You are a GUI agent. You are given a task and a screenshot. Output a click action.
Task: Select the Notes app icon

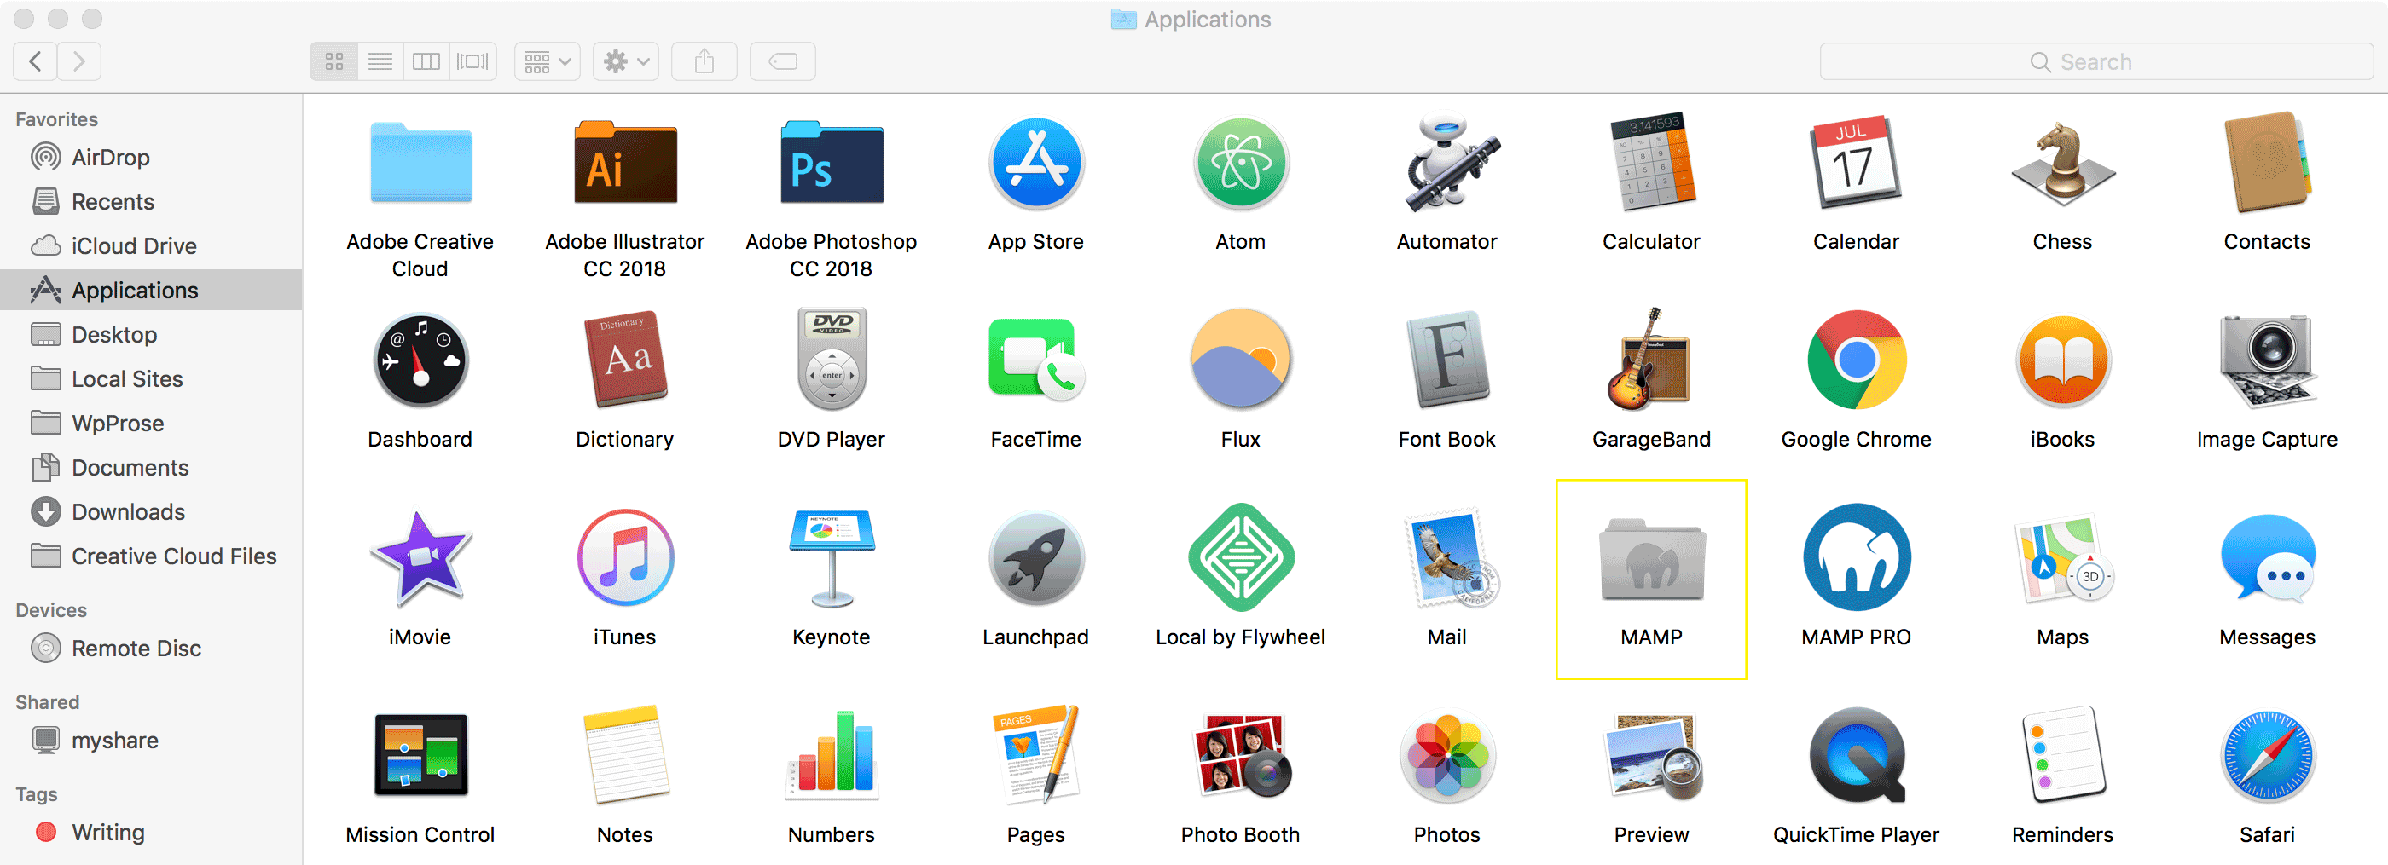pyautogui.click(x=626, y=755)
